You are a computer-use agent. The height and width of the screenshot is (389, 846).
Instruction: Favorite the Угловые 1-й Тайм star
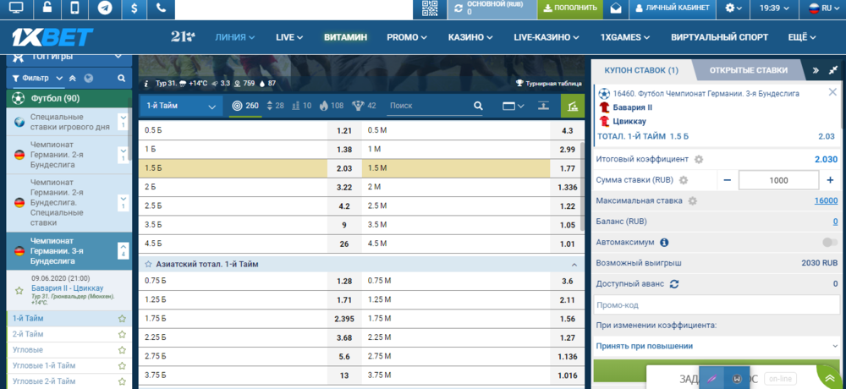[x=122, y=365]
